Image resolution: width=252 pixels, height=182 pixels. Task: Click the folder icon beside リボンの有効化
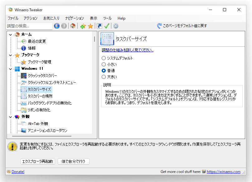24,110
